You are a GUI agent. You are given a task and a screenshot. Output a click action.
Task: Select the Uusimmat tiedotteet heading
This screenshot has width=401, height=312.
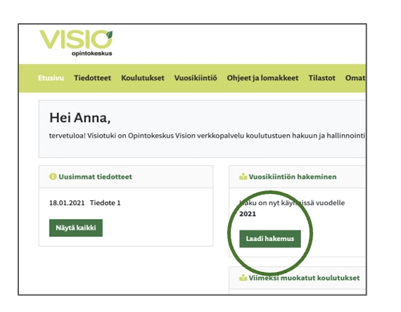(96, 177)
